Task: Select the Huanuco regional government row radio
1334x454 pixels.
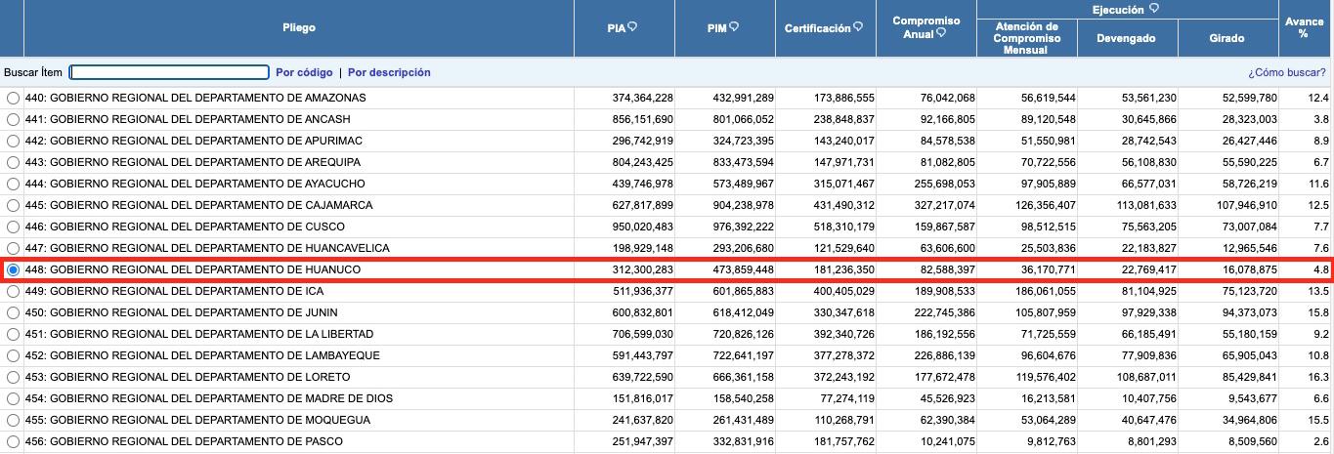Action: tap(13, 269)
